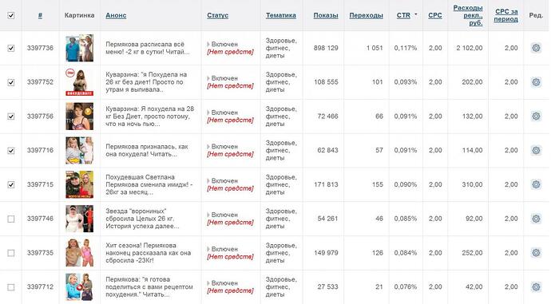Image resolution: width=551 pixels, height=304 pixels.
Task: Toggle the select-all checkbox in header
Action: [11, 15]
